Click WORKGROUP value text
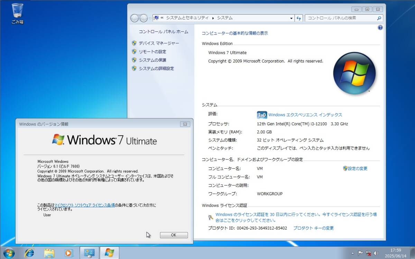 coord(270,194)
